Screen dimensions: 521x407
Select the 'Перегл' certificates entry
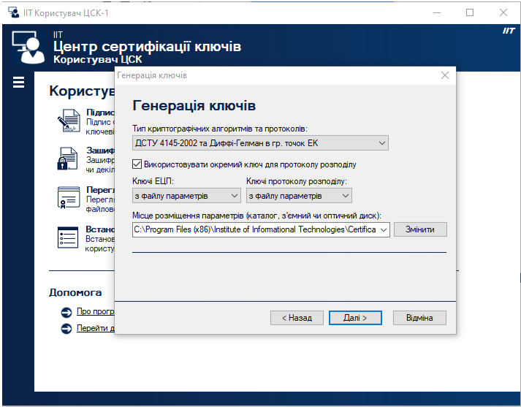100,189
